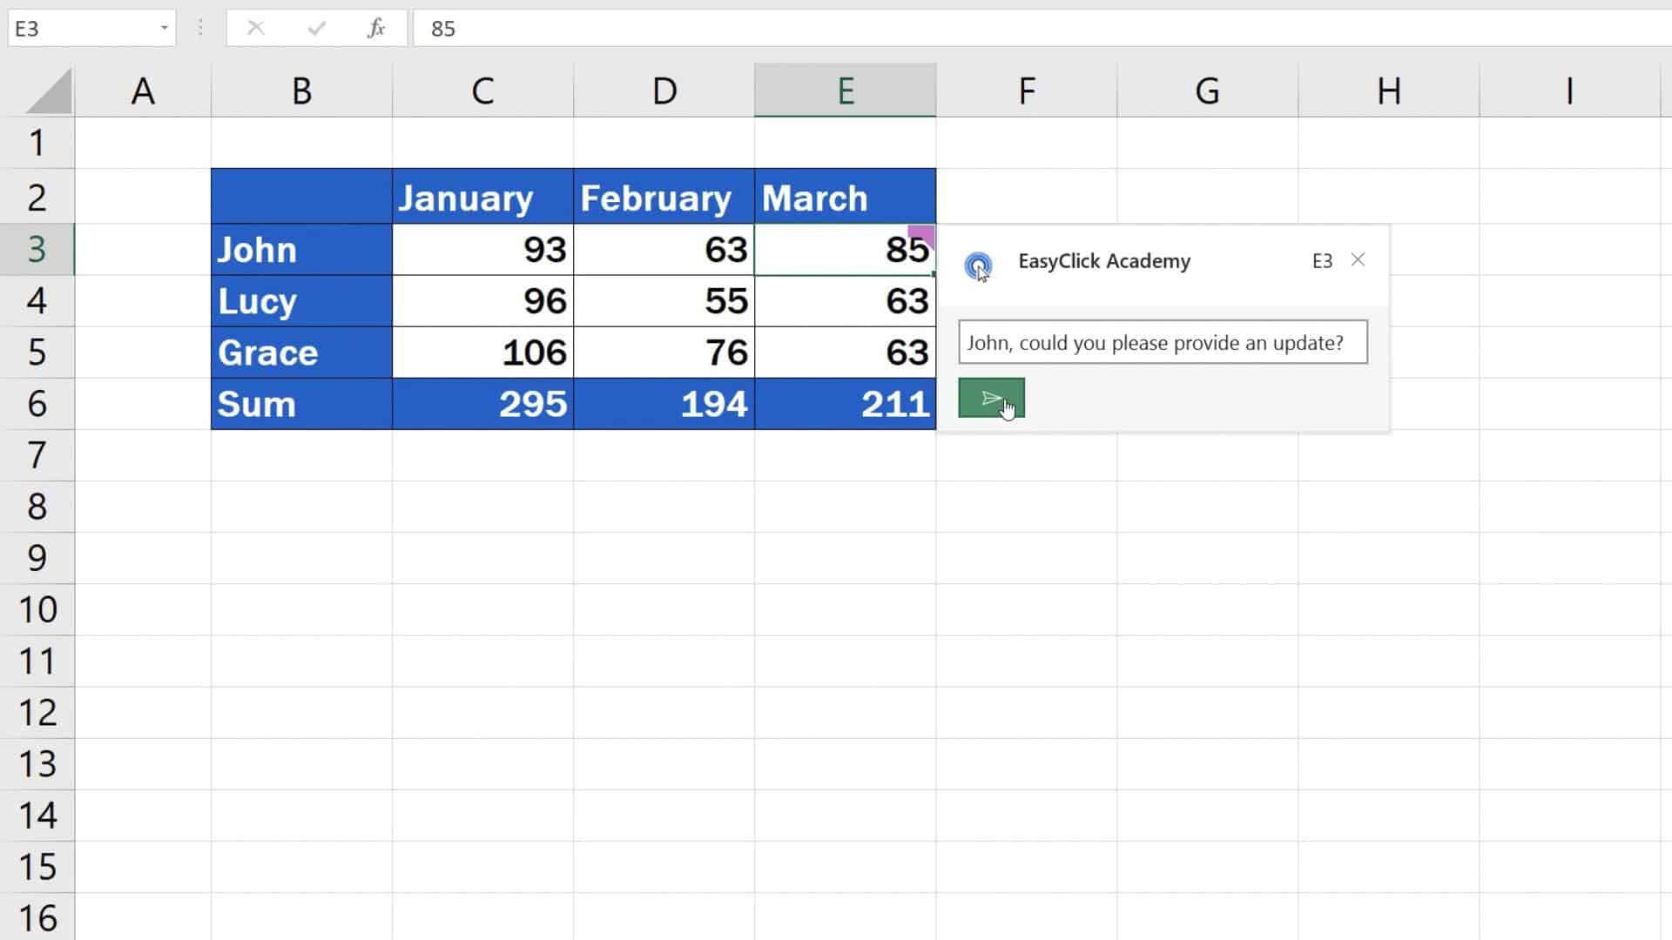This screenshot has height=940, width=1672.
Task: Click inside the comment reply text field
Action: pos(1163,342)
